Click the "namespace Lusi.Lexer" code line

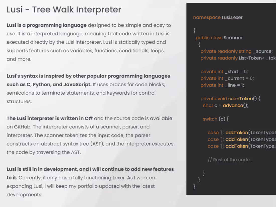pyautogui.click(x=218, y=17)
